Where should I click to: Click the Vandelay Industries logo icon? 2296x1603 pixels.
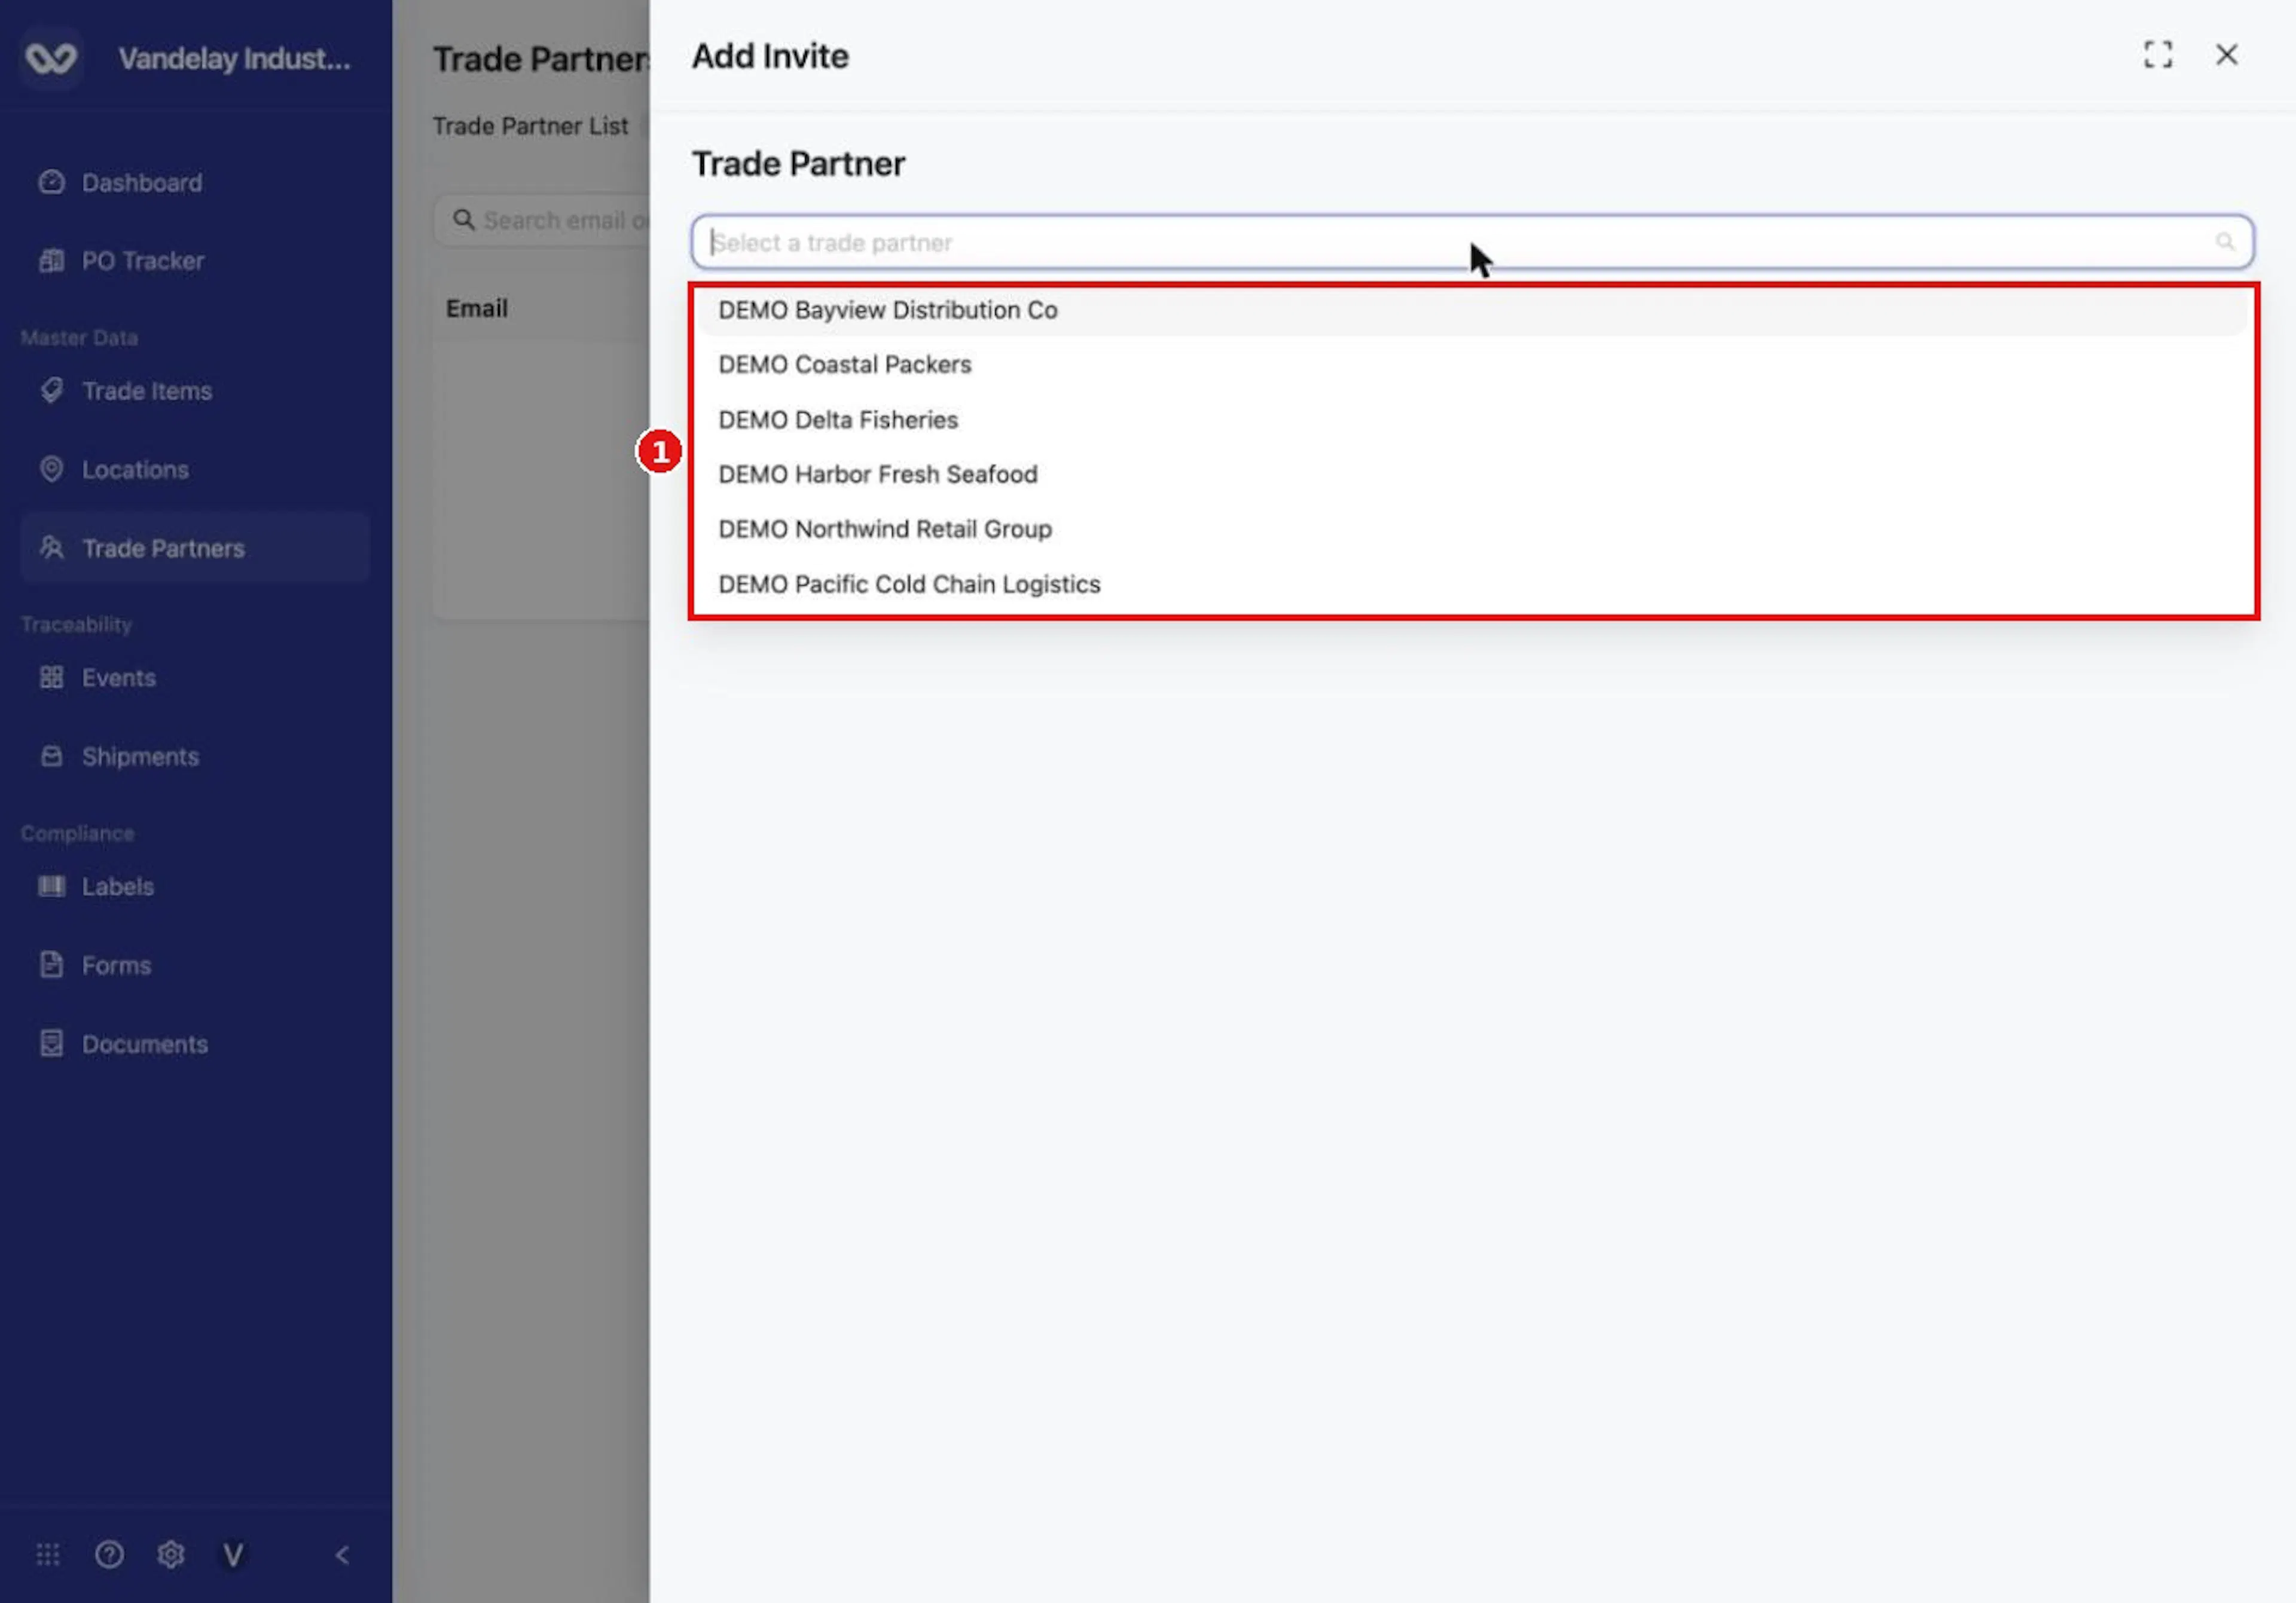coord(51,58)
